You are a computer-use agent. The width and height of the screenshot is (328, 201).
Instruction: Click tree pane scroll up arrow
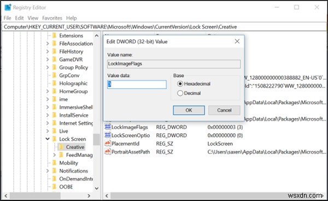pos(97,36)
